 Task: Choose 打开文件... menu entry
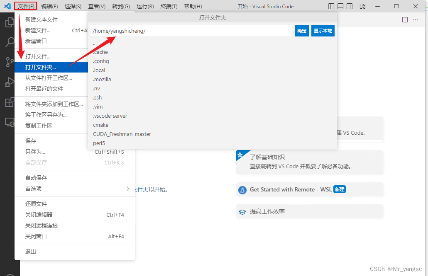click(51, 56)
